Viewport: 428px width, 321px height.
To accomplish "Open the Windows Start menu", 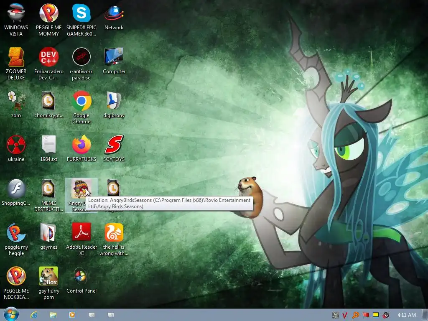I will 11,314.
